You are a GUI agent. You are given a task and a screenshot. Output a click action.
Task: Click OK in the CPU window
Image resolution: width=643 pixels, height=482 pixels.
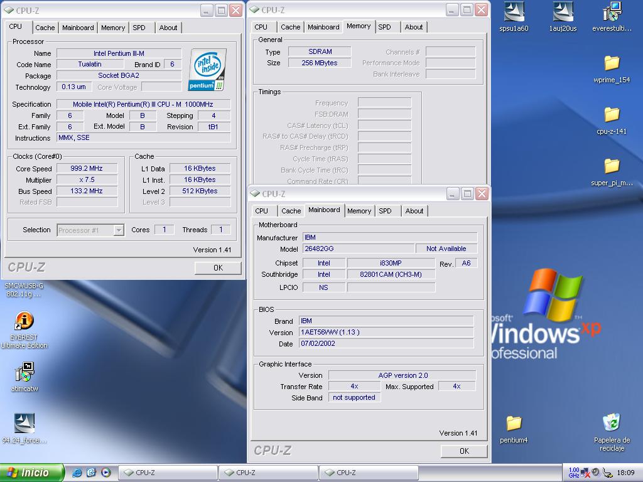tap(218, 267)
